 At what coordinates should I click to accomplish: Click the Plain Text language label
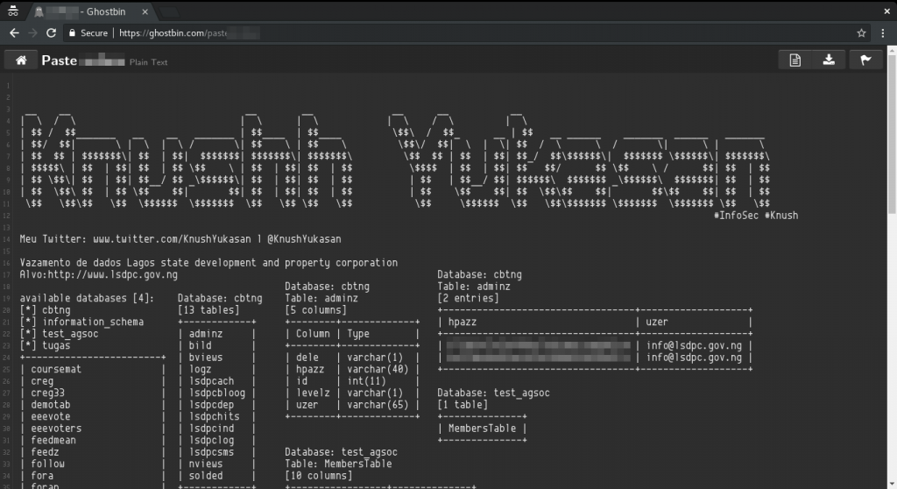click(x=148, y=62)
